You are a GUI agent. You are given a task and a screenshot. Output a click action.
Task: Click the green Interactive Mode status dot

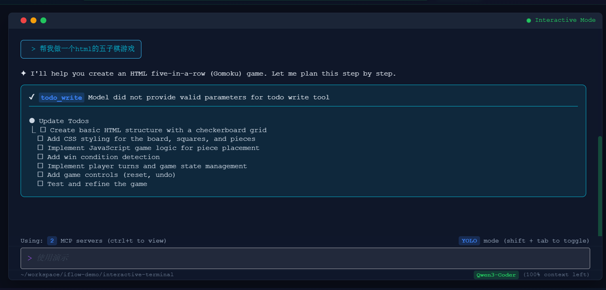point(529,21)
